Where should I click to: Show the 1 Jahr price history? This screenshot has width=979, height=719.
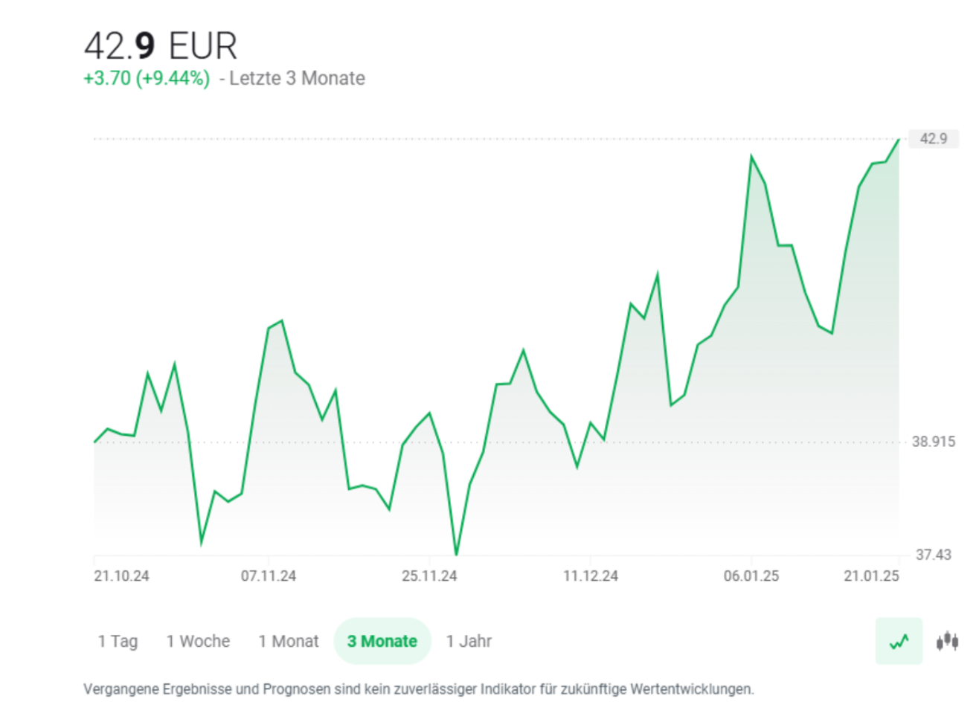click(x=468, y=640)
